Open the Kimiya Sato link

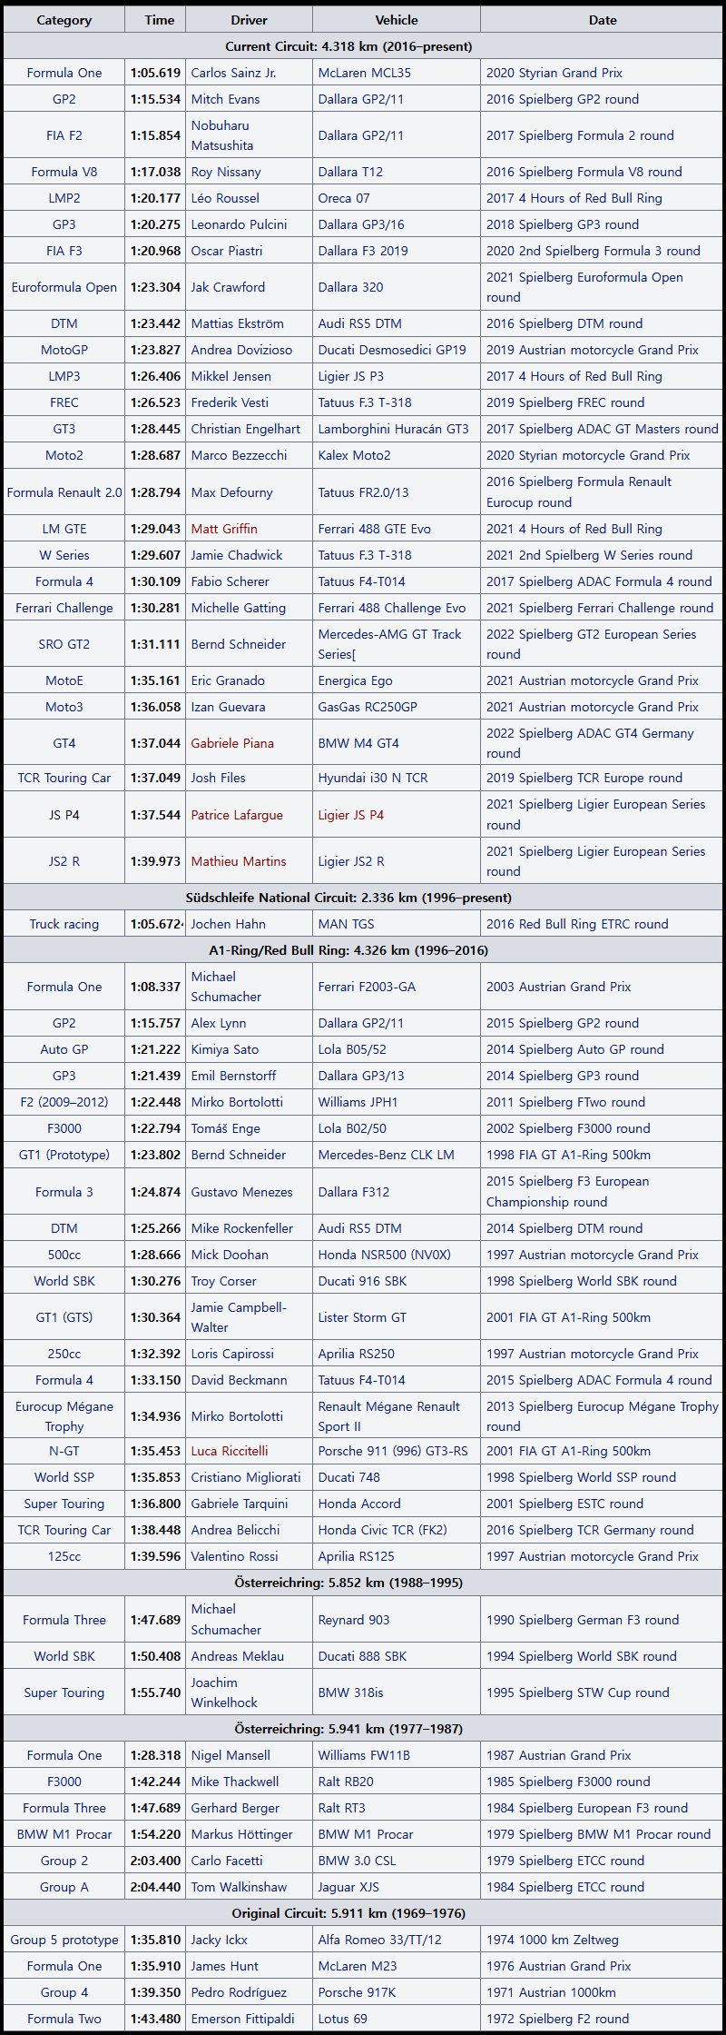[x=225, y=1049]
